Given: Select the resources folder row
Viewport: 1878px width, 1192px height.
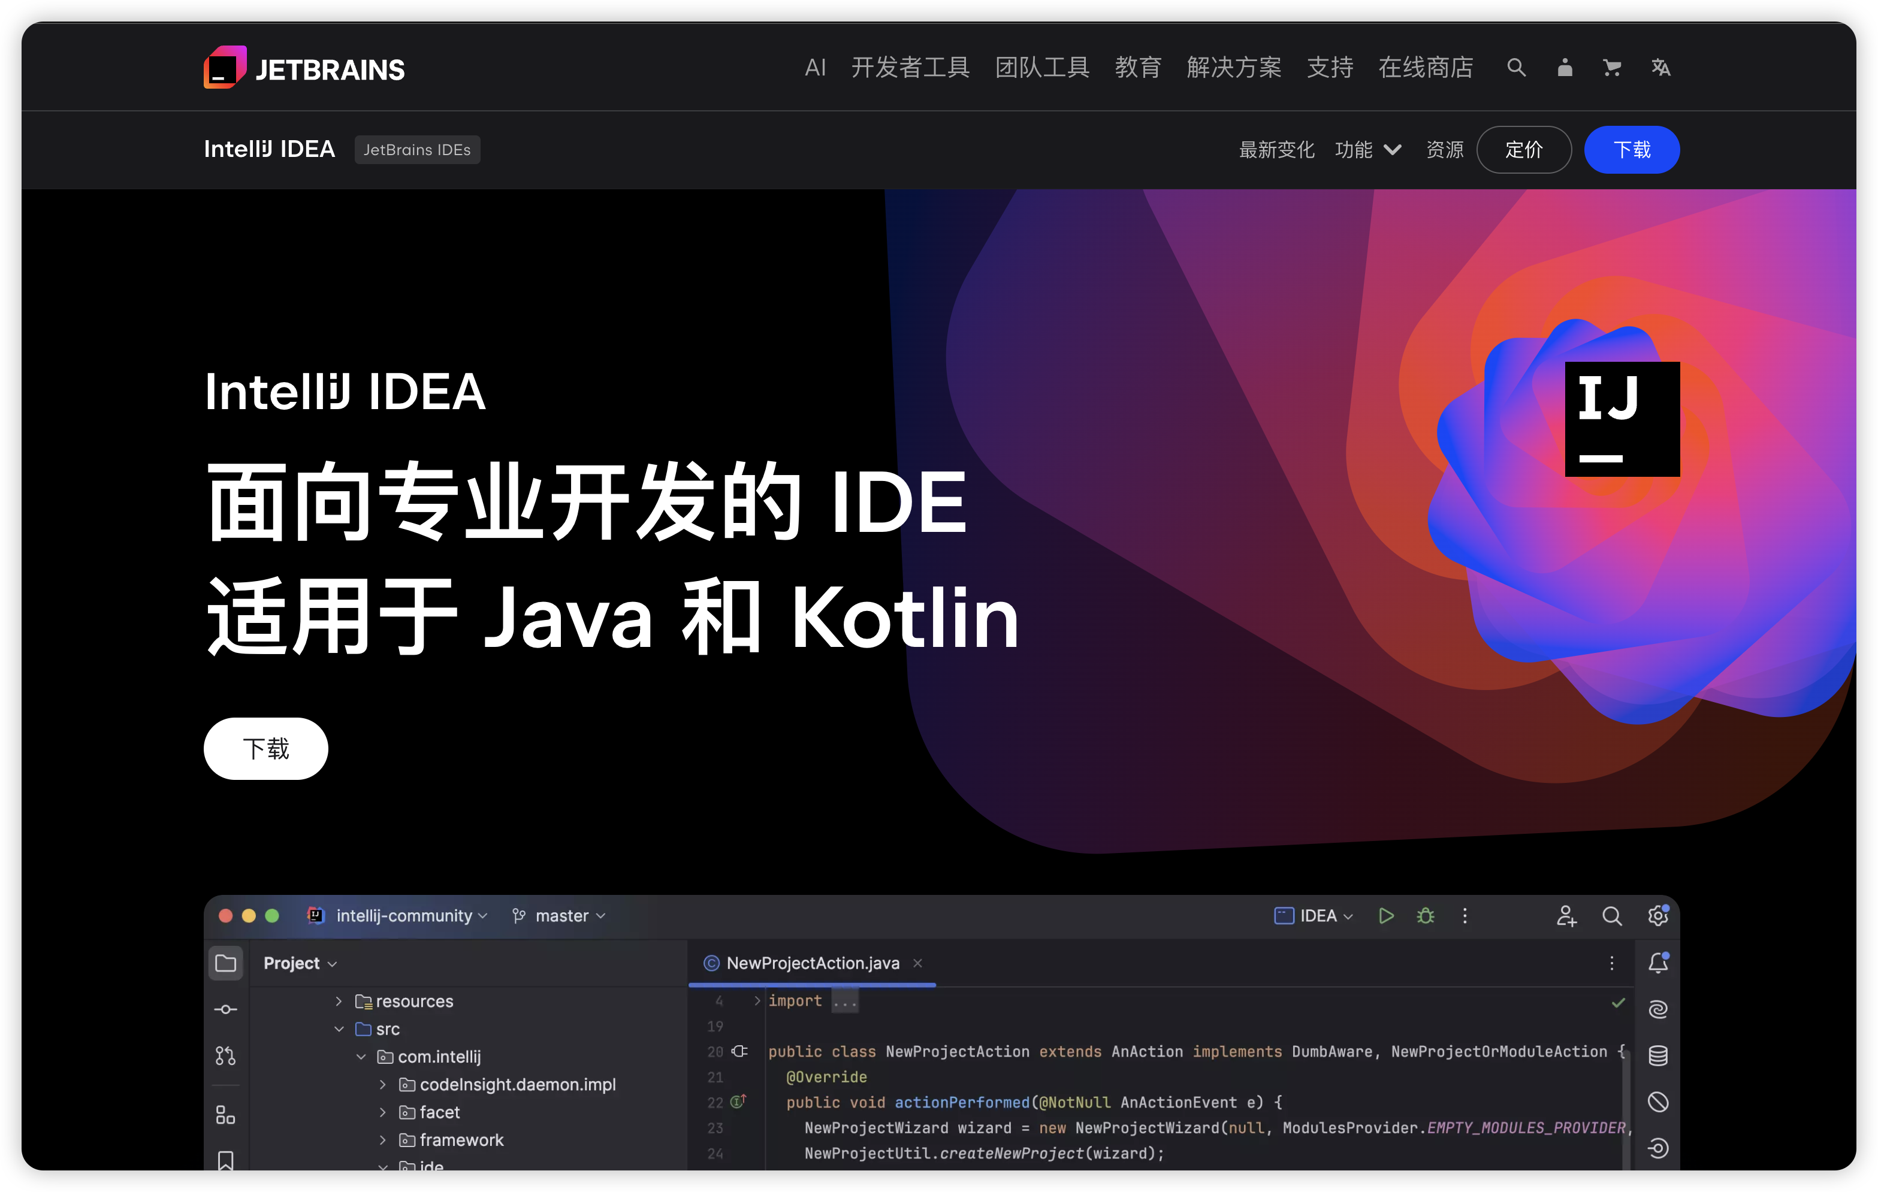Looking at the screenshot, I should [468, 1001].
